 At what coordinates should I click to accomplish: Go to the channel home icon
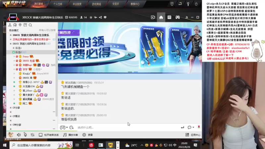[x=161, y=18]
